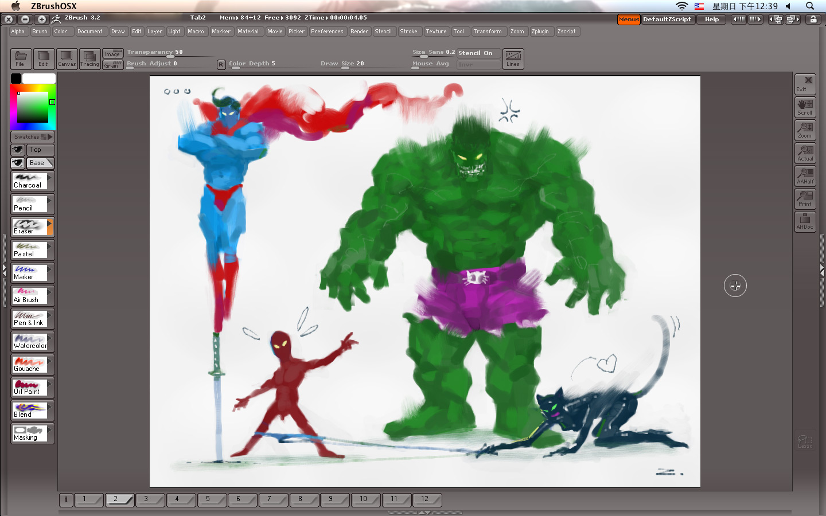Select the Top layer button

40,150
